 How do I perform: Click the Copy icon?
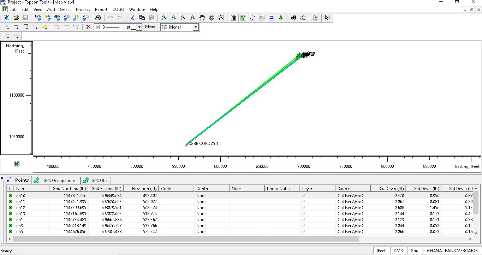[x=142, y=18]
